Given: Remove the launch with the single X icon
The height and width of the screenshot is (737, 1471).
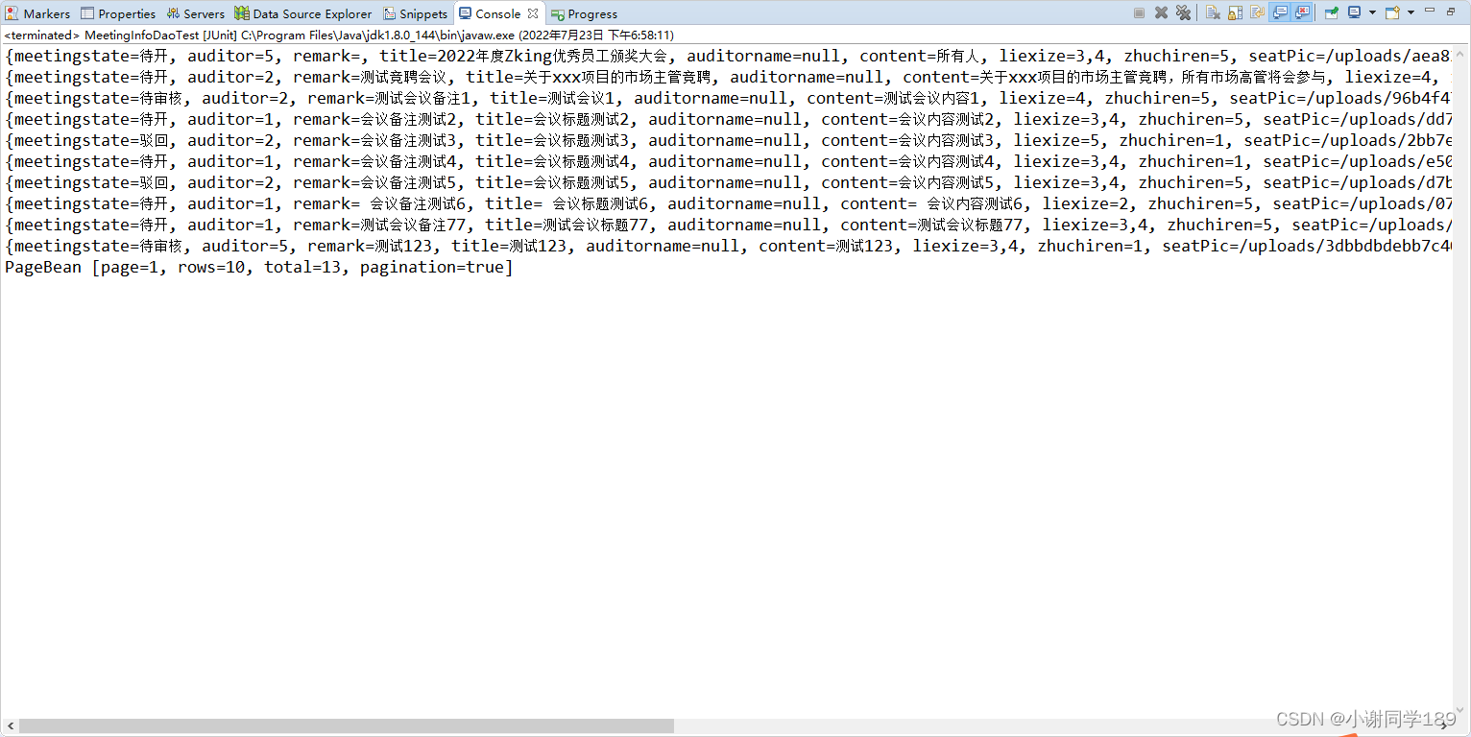Looking at the screenshot, I should 1161,12.
